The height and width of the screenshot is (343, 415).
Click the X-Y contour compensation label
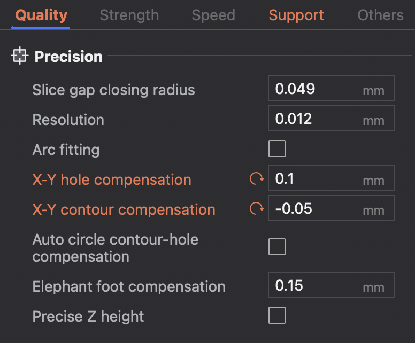(x=124, y=209)
